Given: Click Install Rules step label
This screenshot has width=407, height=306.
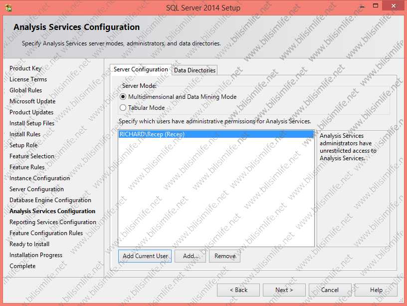Looking at the screenshot, I should tap(25, 134).
